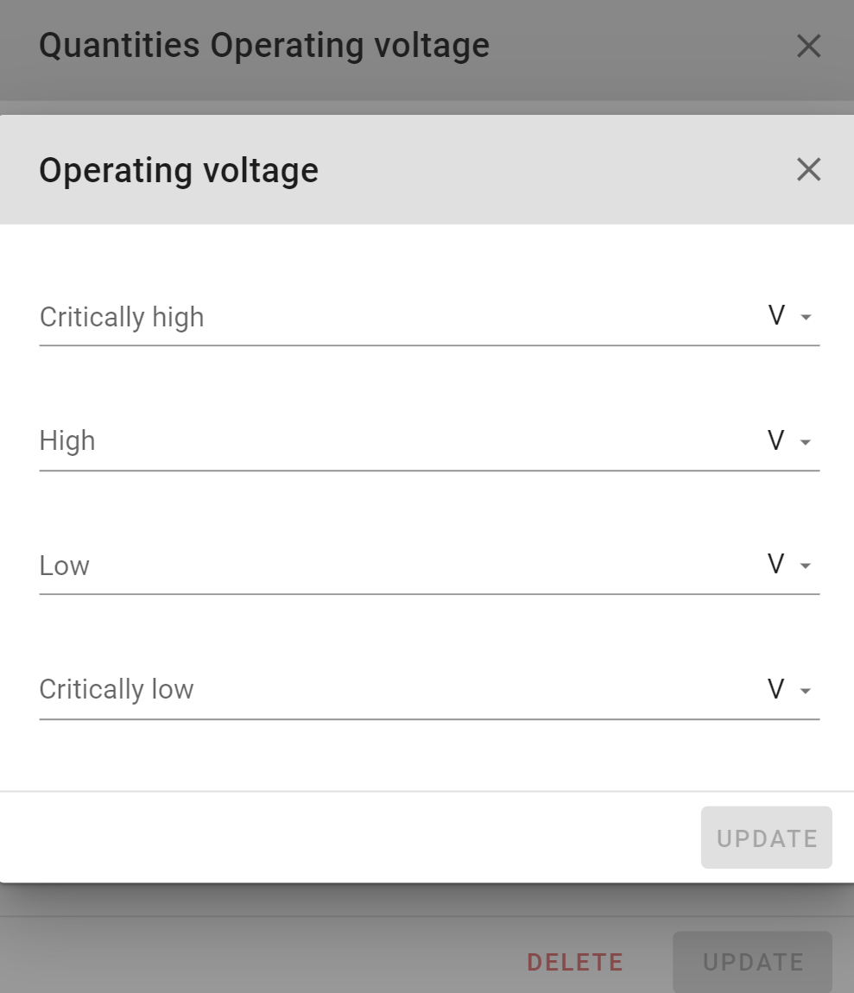The image size is (854, 993).
Task: Click the Operating voltage dialog title
Action: click(x=178, y=169)
